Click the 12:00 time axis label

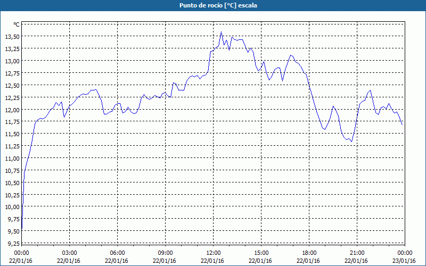pyautogui.click(x=214, y=253)
